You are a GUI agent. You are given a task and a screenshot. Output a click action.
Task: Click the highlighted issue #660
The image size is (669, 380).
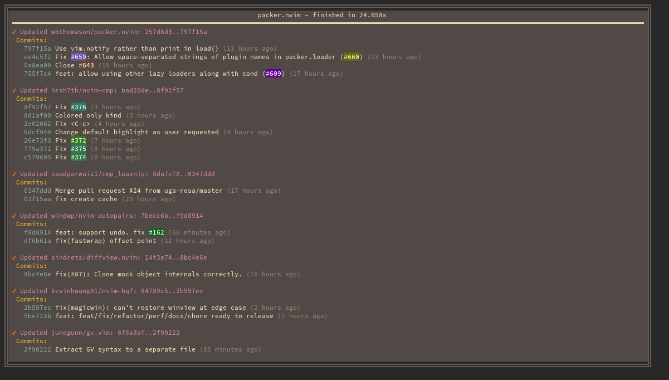coord(351,57)
